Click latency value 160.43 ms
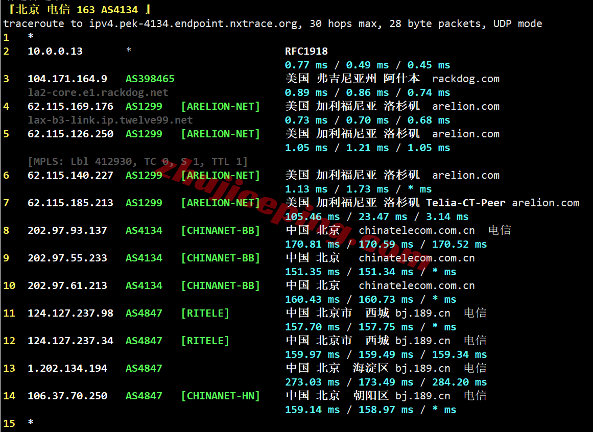Image resolution: width=593 pixels, height=432 pixels. pos(313,300)
